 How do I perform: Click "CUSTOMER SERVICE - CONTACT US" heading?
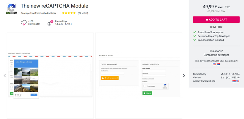point(19,53)
